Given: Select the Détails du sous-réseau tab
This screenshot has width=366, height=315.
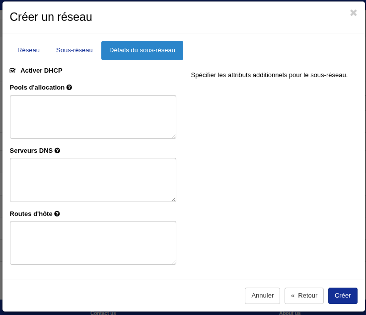Looking at the screenshot, I should (x=142, y=50).
